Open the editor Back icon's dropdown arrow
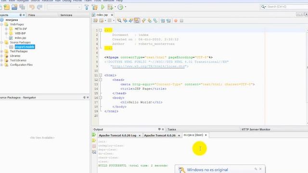This screenshot has height=173, width=308. (105, 21)
